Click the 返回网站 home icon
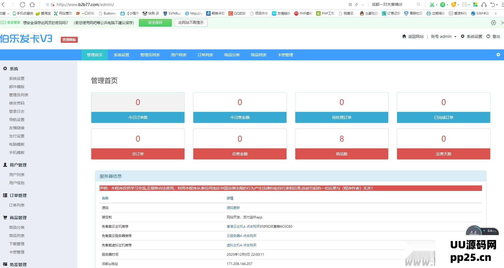504x268 pixels. pos(404,36)
